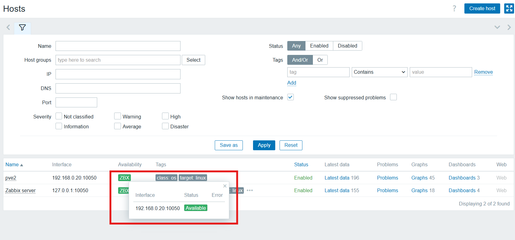Open the Contains tag operator dropdown
The height and width of the screenshot is (240, 515).
tap(379, 72)
